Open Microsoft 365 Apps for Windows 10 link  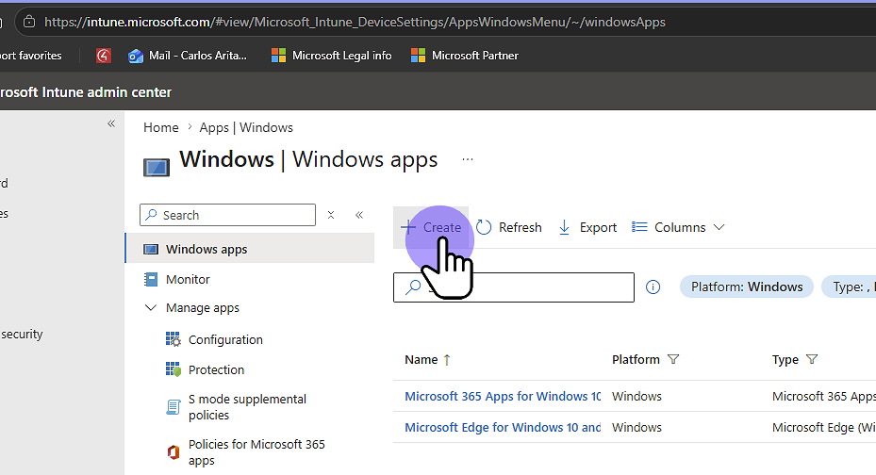(503, 396)
